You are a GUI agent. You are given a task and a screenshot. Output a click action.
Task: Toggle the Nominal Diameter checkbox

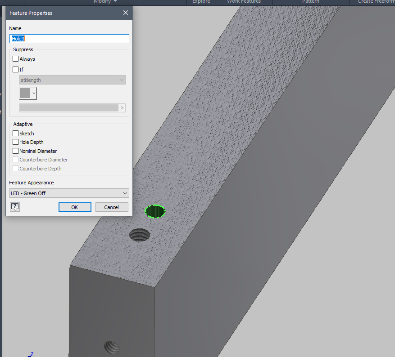(x=15, y=151)
